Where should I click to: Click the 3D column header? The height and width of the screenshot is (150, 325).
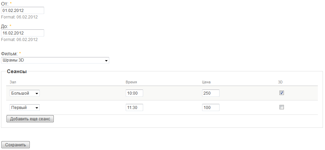pos(280,82)
